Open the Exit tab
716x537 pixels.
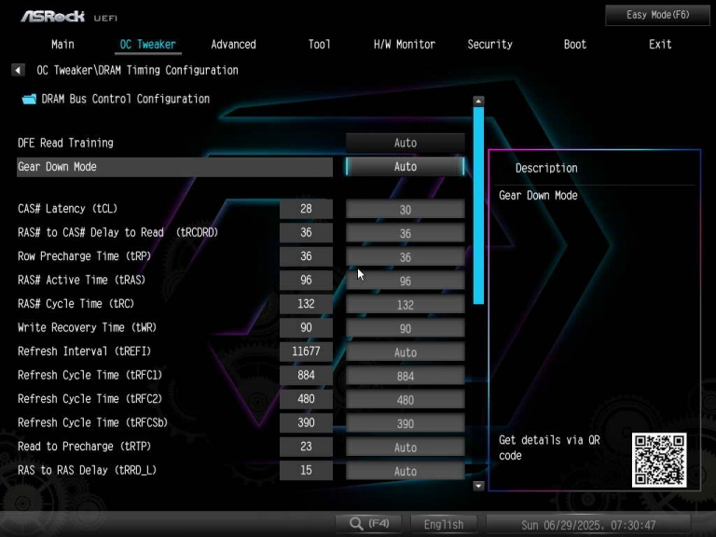[x=660, y=45]
